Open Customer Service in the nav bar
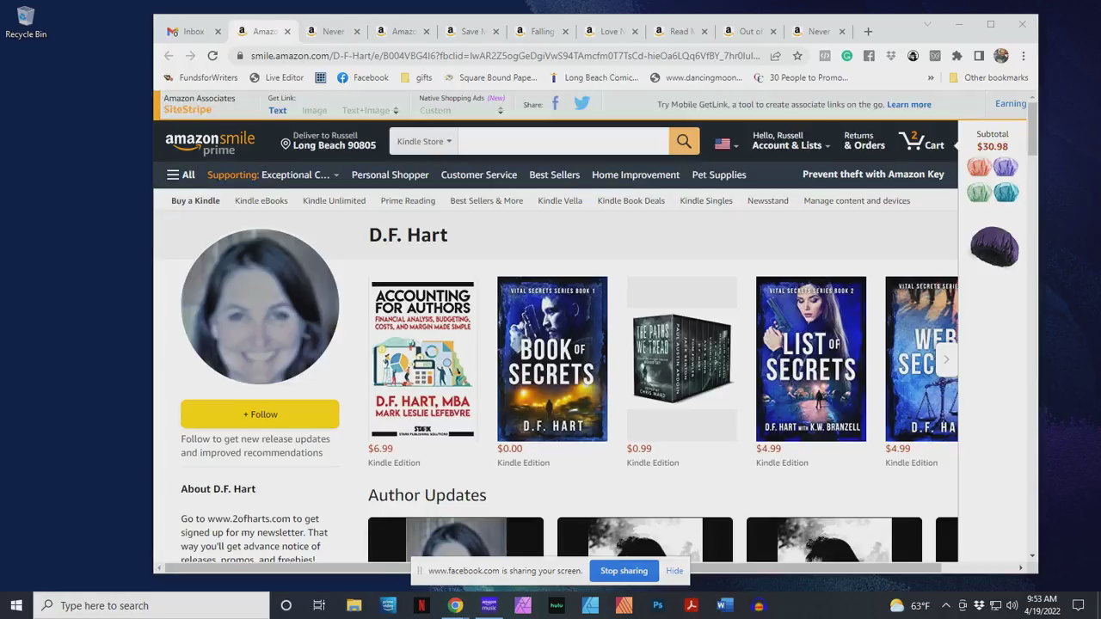Viewport: 1101px width, 619px height. [x=479, y=175]
